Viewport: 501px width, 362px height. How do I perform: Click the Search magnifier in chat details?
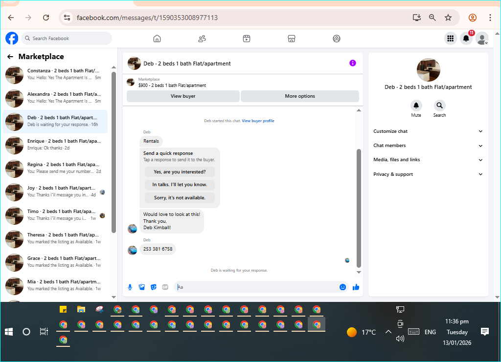[440, 105]
